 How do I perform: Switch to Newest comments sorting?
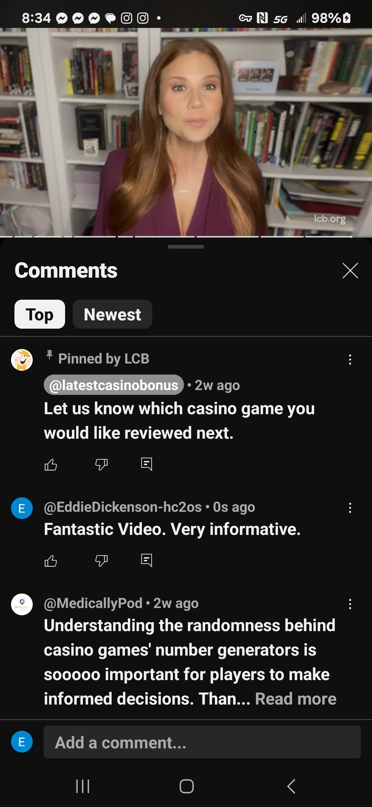[112, 314]
